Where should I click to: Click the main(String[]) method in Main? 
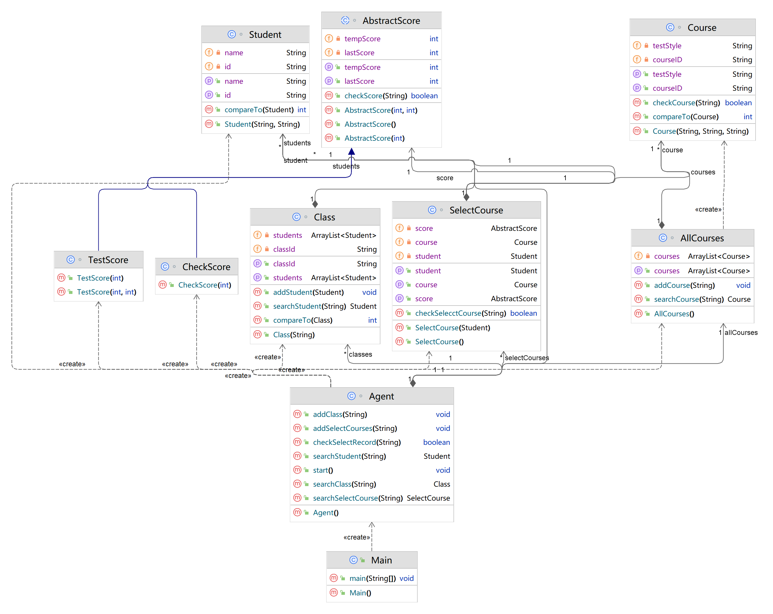coord(372,578)
